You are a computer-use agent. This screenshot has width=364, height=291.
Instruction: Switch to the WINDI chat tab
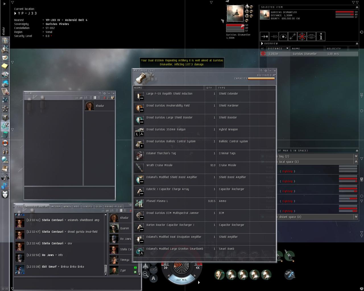tap(67, 207)
